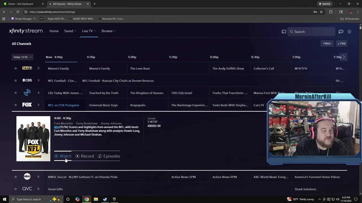Show hidden system tray icons
The width and height of the screenshot is (362, 203).
pyautogui.click(x=320, y=199)
